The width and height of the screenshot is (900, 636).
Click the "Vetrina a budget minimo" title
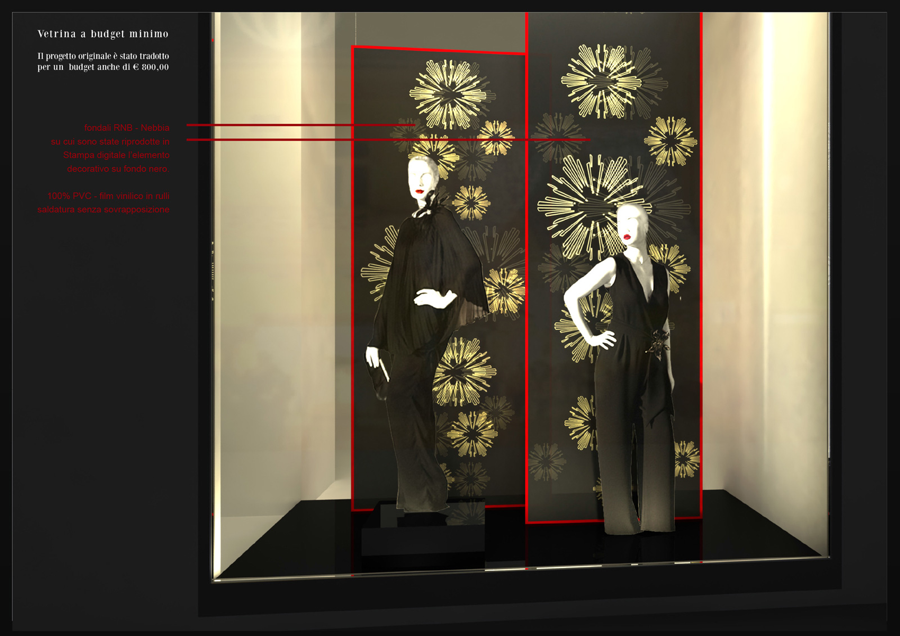pos(103,34)
